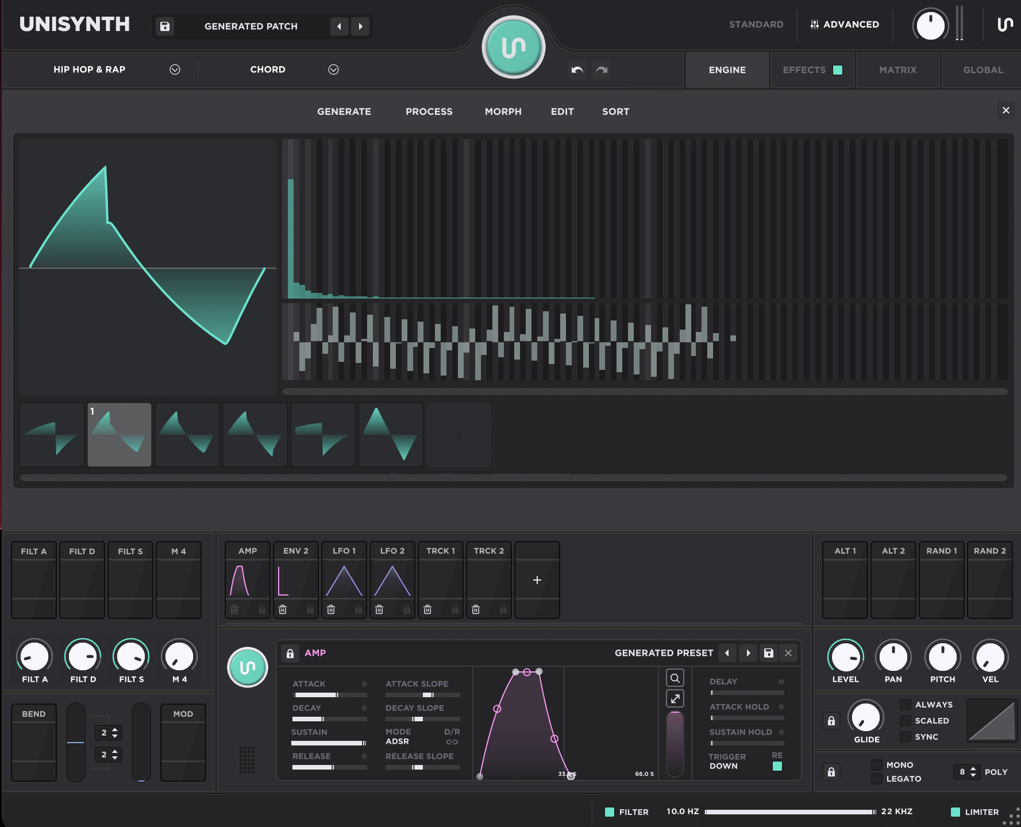
Task: Enable the Legato checkbox
Action: pos(877,779)
